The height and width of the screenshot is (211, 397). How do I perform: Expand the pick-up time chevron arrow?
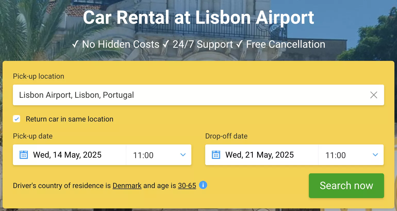183,155
